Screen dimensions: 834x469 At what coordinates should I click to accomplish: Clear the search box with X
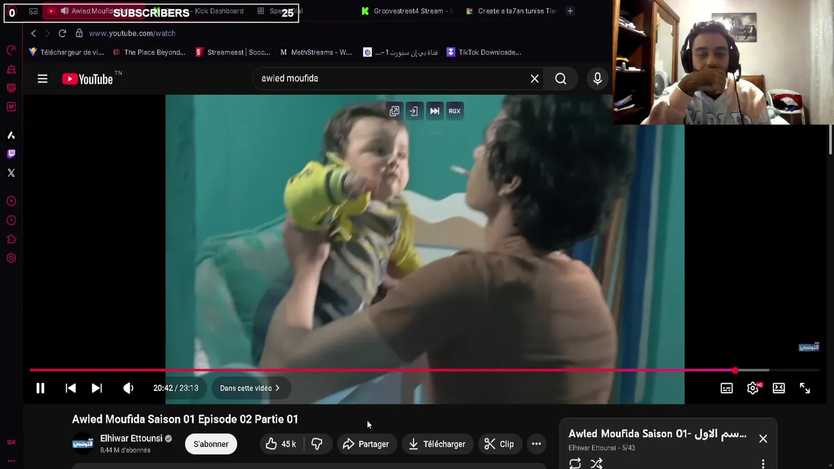click(534, 79)
